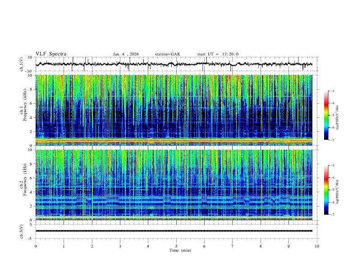This screenshot has height=276, width=357.
Task: Click the ch.1 PSD color scale bar
Action: 326,115
